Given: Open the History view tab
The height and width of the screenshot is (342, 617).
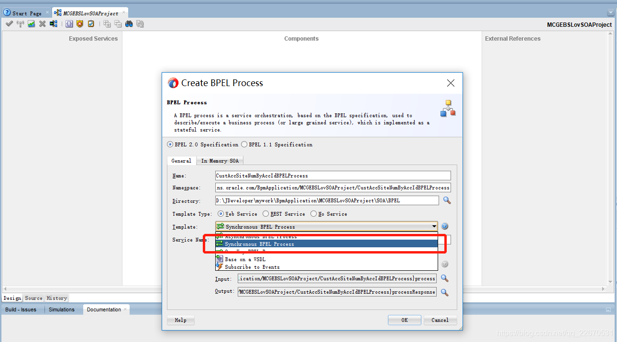Looking at the screenshot, I should click(57, 298).
